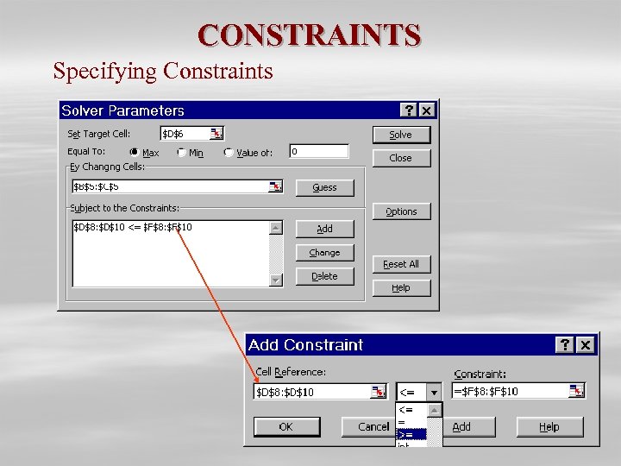Screen dimensions: 621x466
Task: Select constraint $D$8:$D$10 <= $F$8:$F$10 in list
Action: click(133, 227)
